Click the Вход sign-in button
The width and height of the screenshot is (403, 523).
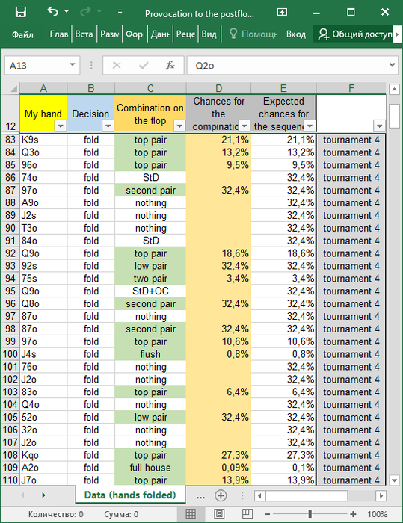(296, 34)
